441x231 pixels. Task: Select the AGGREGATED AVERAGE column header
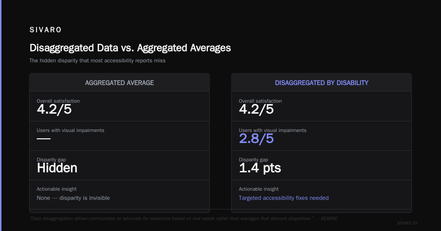point(119,83)
